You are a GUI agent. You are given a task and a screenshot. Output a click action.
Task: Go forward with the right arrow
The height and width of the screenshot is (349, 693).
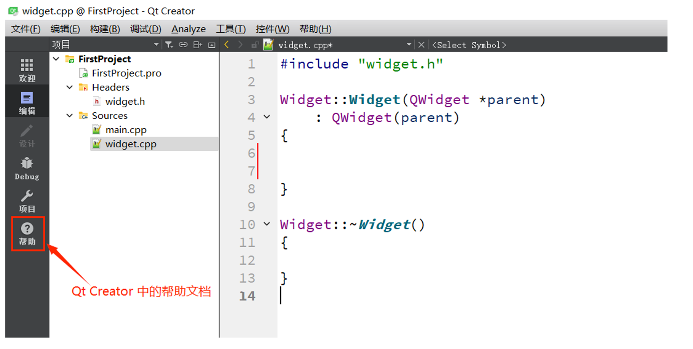240,45
